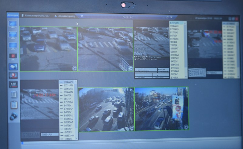
Task: Click the red arrow icon in the sidebar
Action: click(13, 75)
